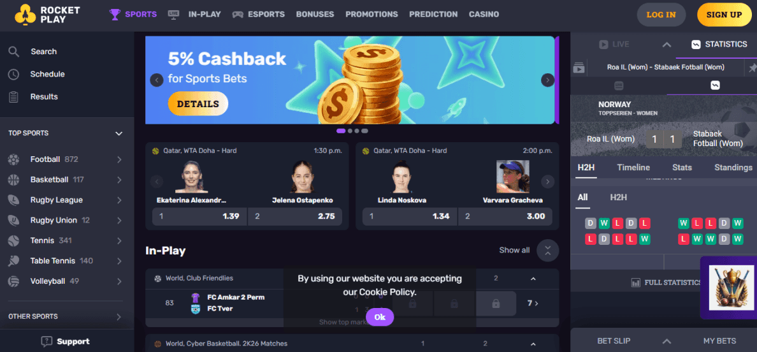This screenshot has width=757, height=352.
Task: Open the cricket trophy promo thumbnail
Action: point(728,288)
